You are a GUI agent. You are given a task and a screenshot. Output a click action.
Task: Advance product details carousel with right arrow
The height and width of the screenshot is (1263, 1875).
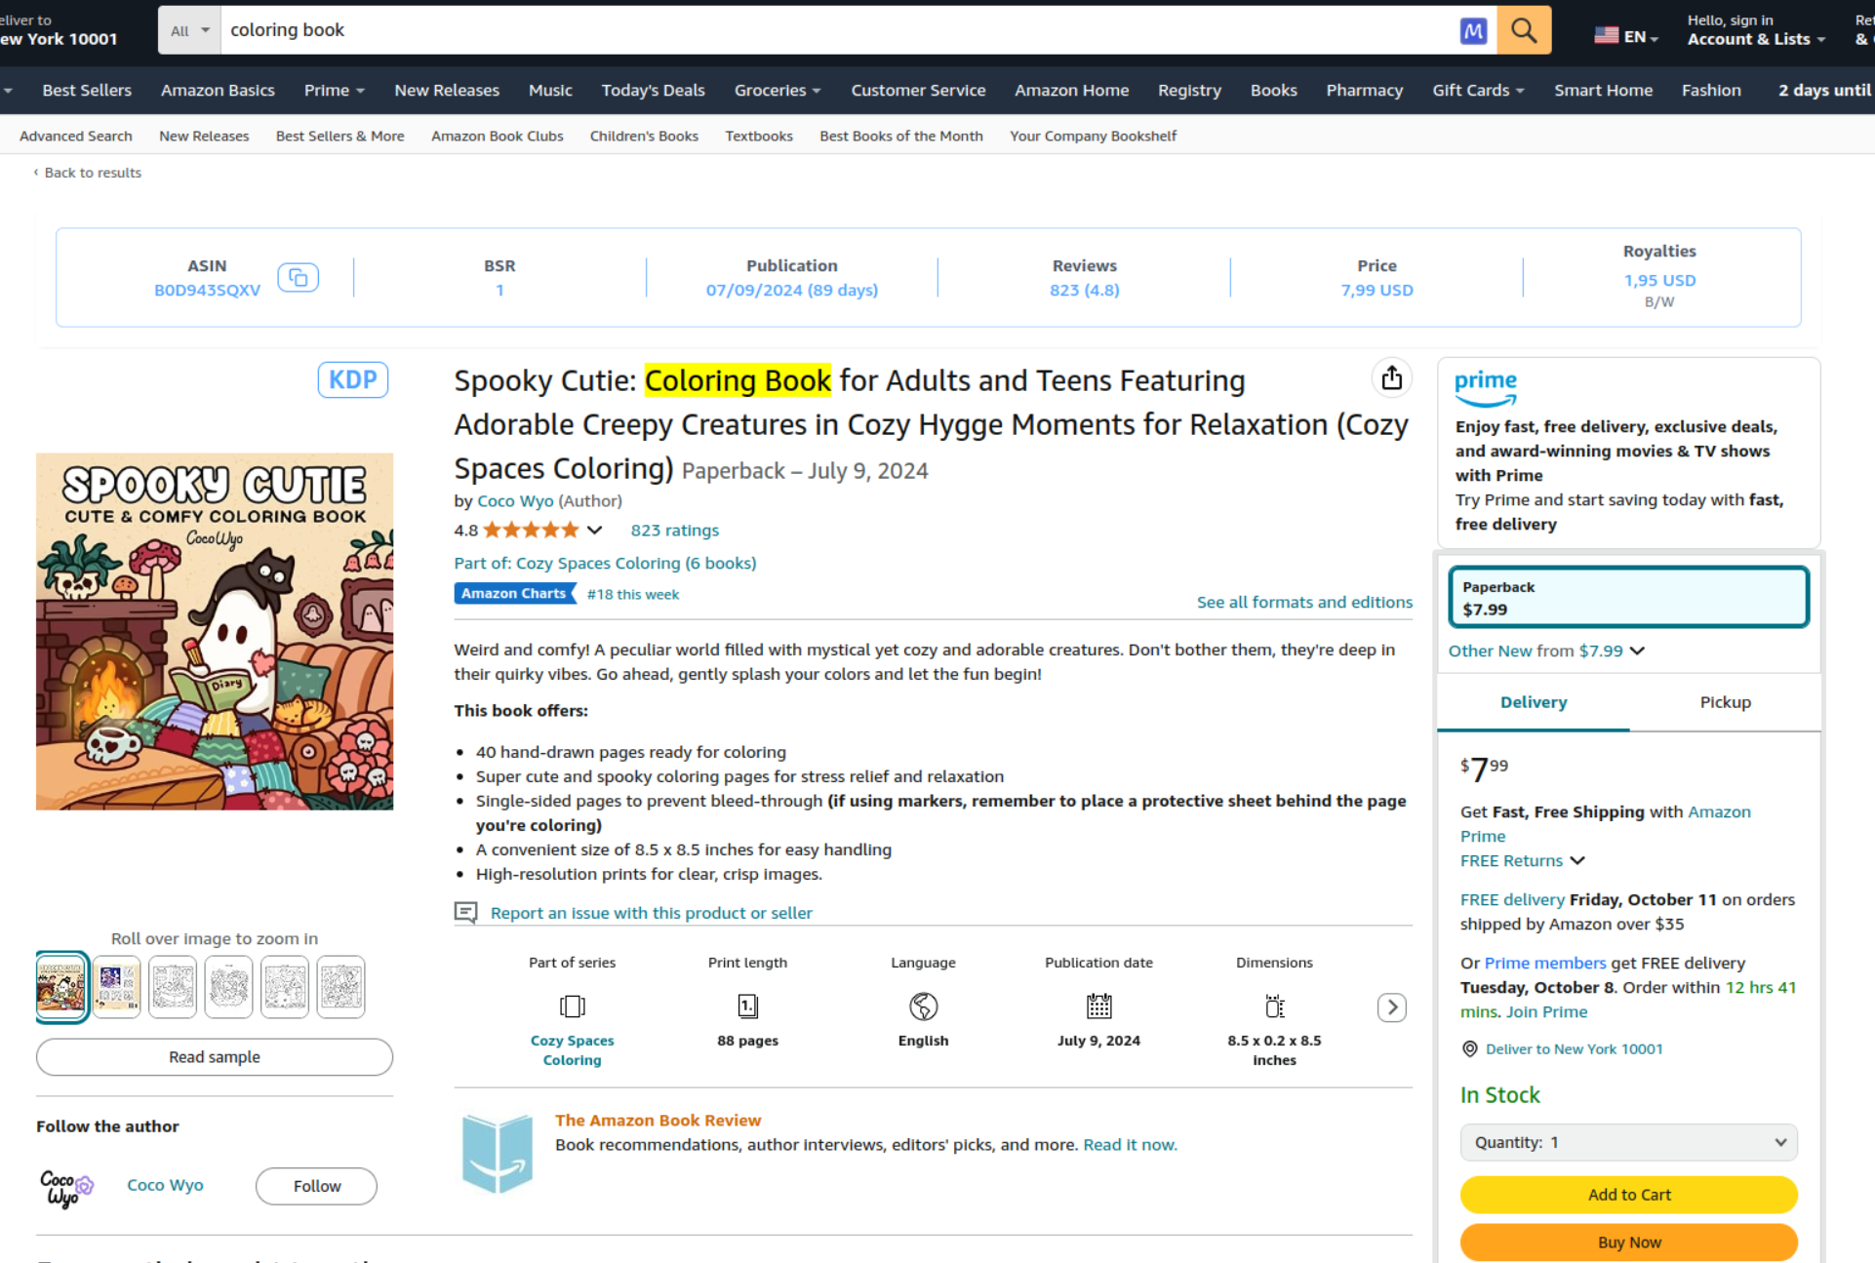click(1392, 1006)
